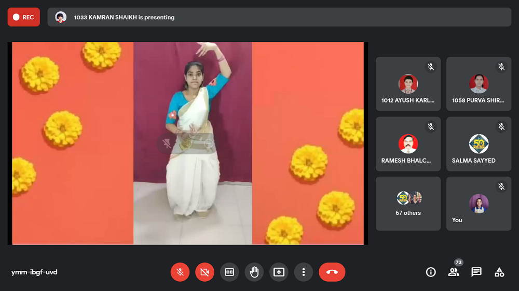Select the 1012 AYUSH KARL participant tile
Screen dimensions: 519x291
coord(408,84)
